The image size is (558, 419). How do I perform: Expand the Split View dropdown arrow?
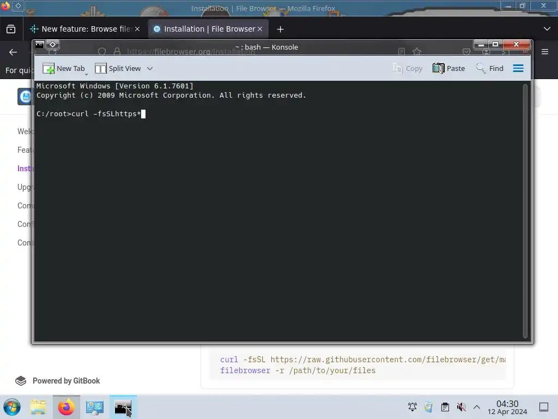pos(150,68)
